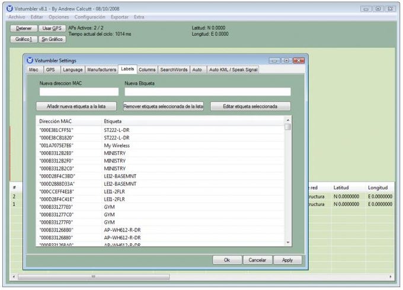403x290 pixels.
Task: Click the Ok button
Action: 227,260
